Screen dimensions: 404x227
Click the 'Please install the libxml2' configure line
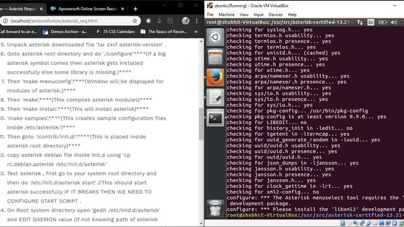316,209
